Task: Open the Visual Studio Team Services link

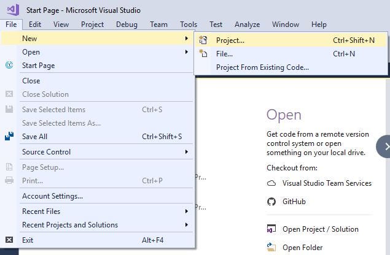Action: pos(327,183)
